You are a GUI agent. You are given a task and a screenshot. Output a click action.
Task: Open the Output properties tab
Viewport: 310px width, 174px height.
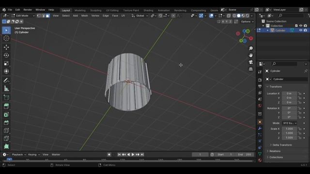pyautogui.click(x=260, y=87)
